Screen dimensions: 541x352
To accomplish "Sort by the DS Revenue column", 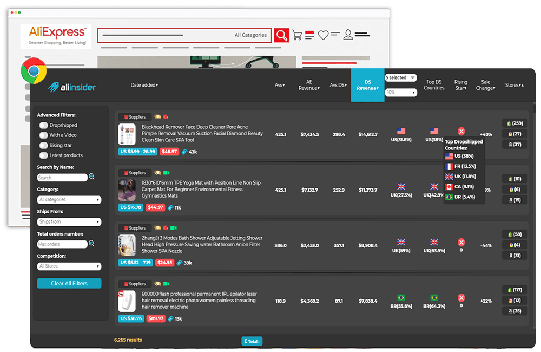I will point(367,85).
